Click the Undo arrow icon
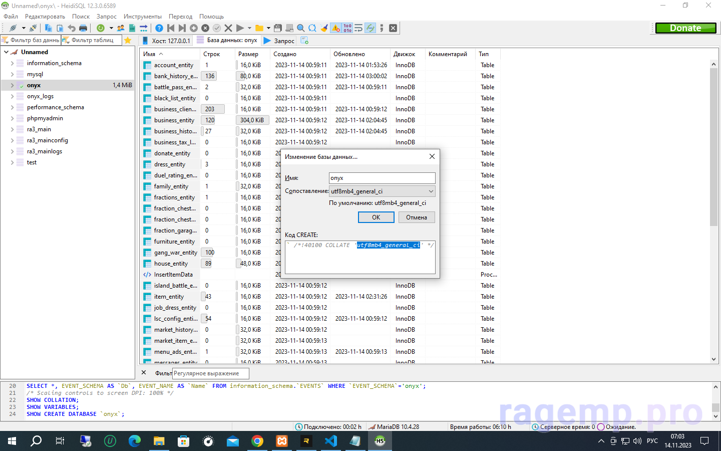 pos(72,28)
